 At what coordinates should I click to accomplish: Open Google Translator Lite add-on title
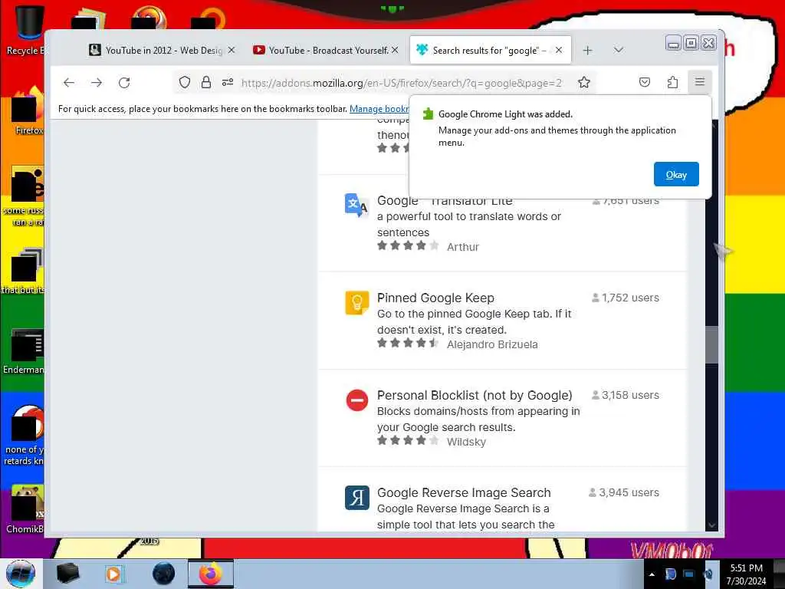point(445,201)
